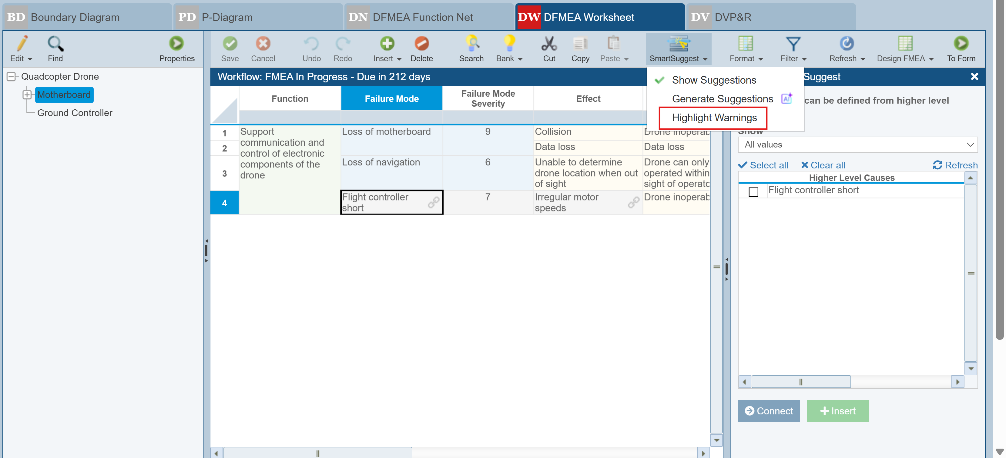Open Properties in left panel toolbar
The height and width of the screenshot is (458, 1006).
coord(176,43)
